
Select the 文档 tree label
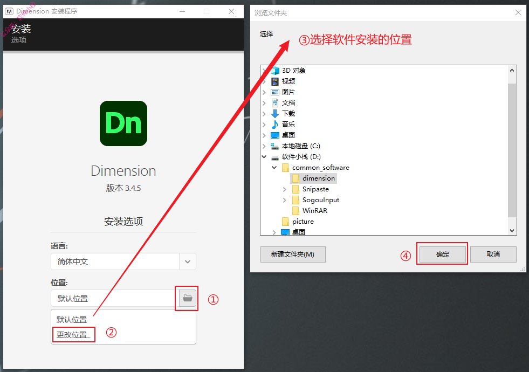(288, 103)
